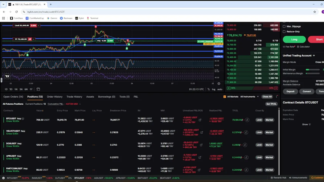
Task: Edit TP/SL for VELVETUSDT position
Action: point(246,132)
